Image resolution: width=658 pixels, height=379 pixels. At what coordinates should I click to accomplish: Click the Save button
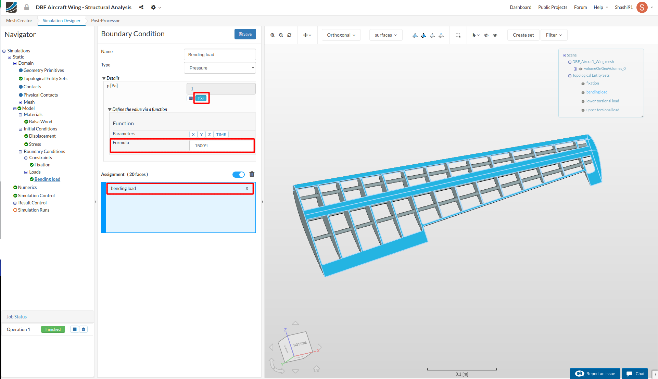(245, 34)
